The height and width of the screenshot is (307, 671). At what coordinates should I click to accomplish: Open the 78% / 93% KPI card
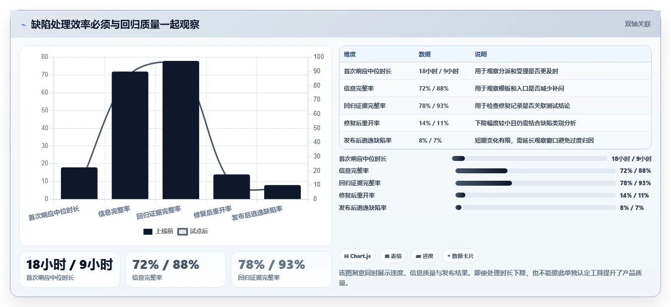point(281,269)
